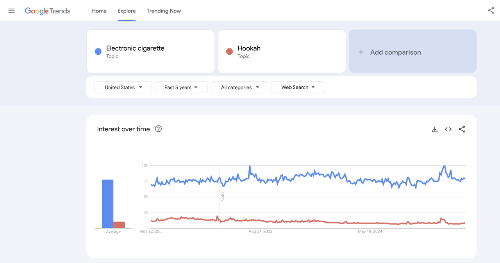This screenshot has height=263, width=500.
Task: Download the Interest over time CSV
Action: point(434,129)
